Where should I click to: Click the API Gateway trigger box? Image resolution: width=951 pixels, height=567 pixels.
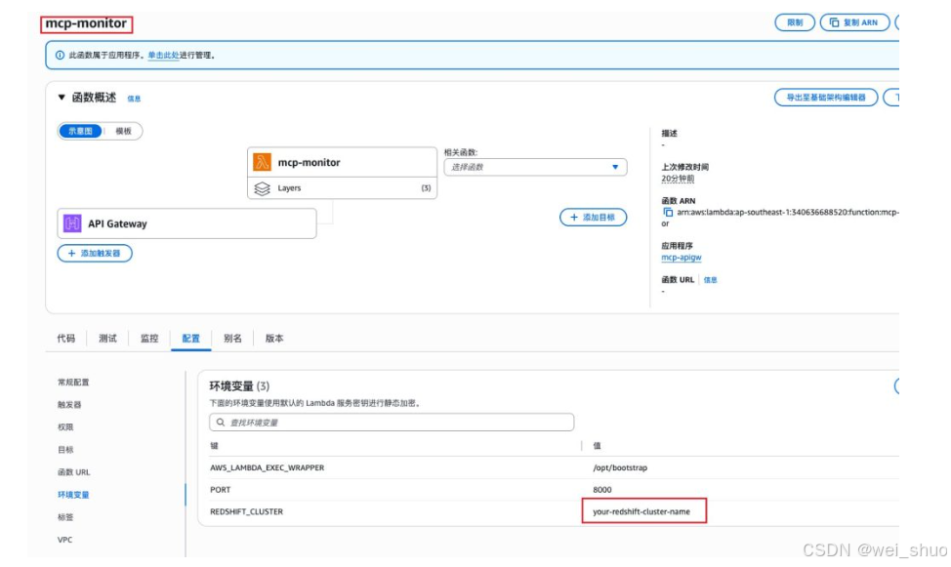pyautogui.click(x=186, y=223)
